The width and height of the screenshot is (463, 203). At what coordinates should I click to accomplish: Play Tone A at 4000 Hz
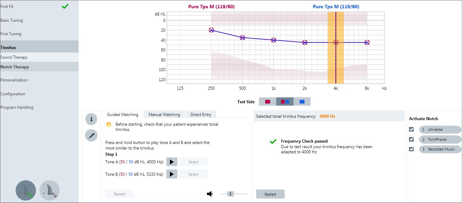pos(172,162)
